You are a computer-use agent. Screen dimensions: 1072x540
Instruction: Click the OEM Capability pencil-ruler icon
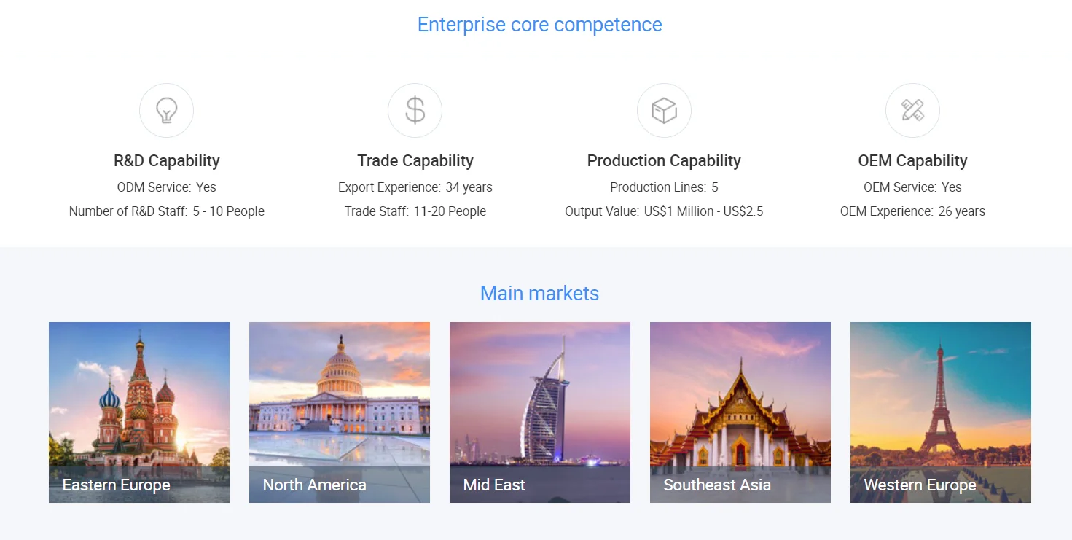[x=912, y=111]
